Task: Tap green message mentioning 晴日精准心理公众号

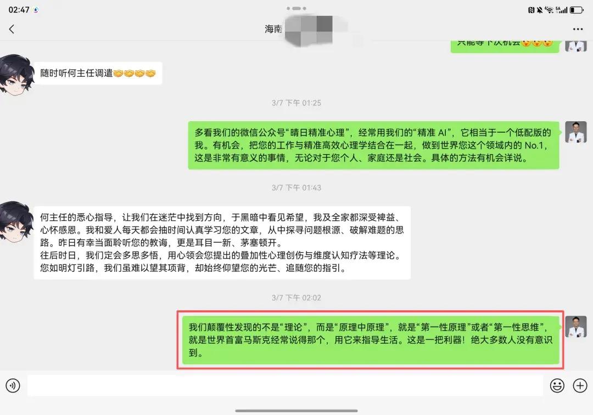Action: (374, 145)
